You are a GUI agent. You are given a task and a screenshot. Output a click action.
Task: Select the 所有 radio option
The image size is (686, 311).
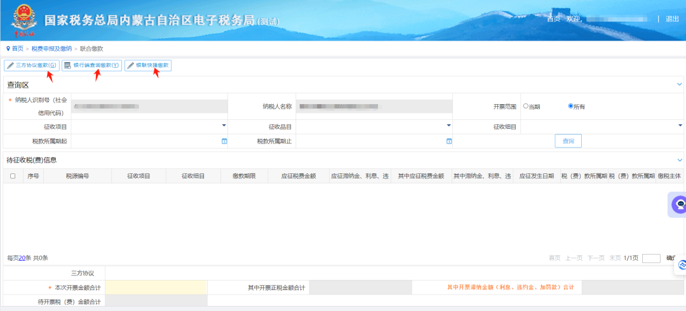(x=570, y=106)
